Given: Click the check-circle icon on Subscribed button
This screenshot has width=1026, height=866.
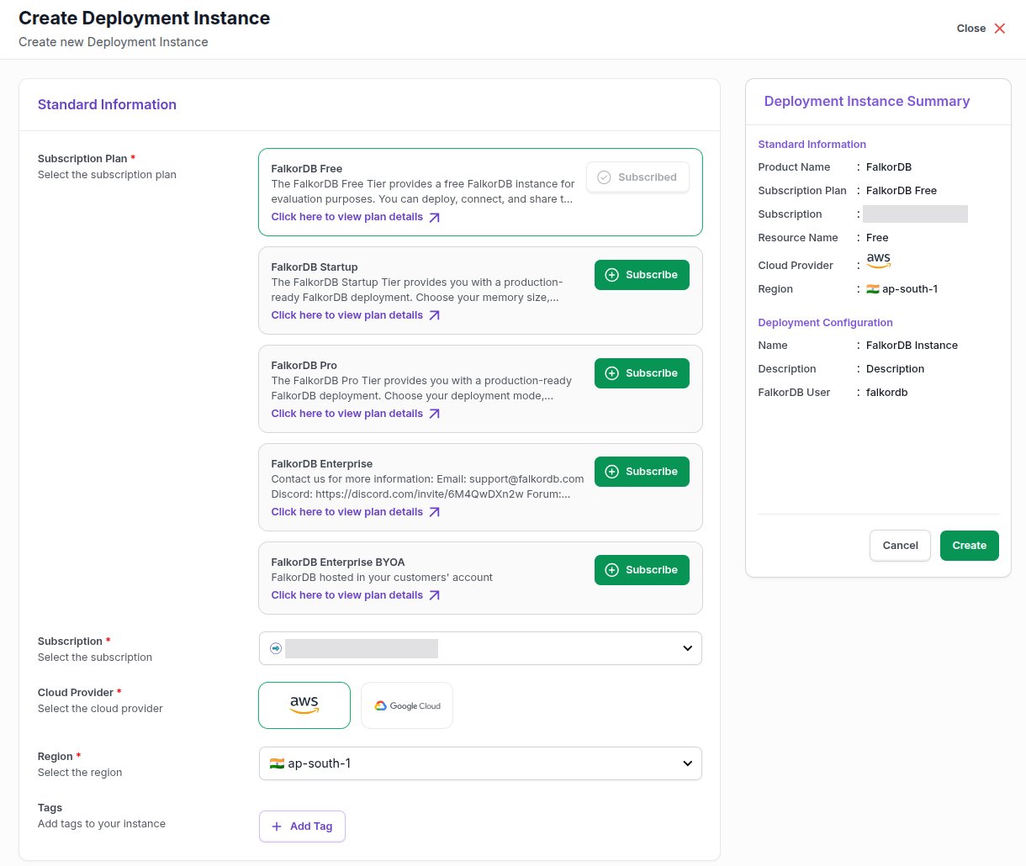Looking at the screenshot, I should pos(604,177).
